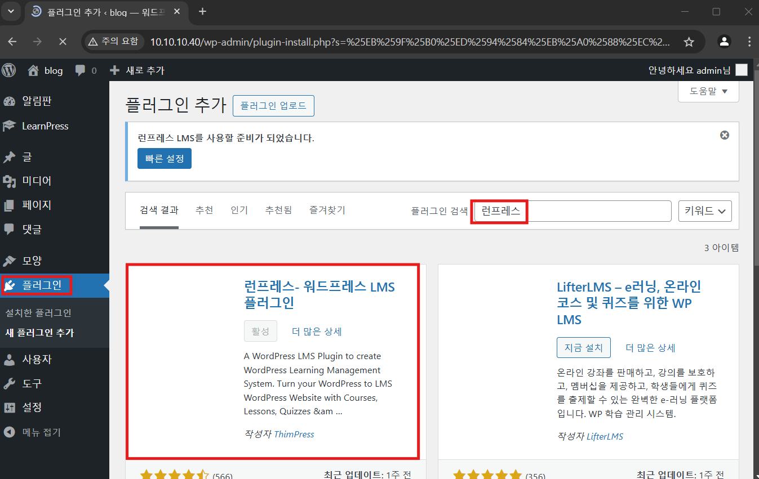
Task: Open 설치한 플러그인 submenu
Action: (x=38, y=313)
